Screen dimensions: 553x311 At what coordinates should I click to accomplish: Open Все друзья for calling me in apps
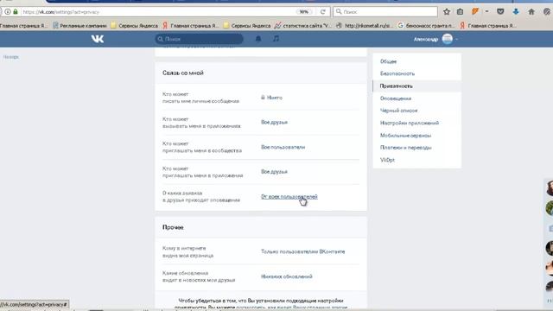pos(274,122)
